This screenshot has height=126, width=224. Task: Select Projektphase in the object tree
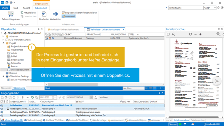click(x=17, y=50)
